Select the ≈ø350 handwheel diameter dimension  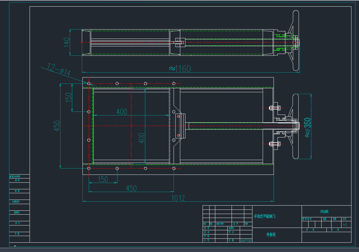coord(308,127)
